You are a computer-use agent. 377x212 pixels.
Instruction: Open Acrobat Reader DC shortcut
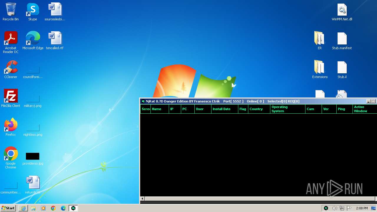tap(11, 43)
